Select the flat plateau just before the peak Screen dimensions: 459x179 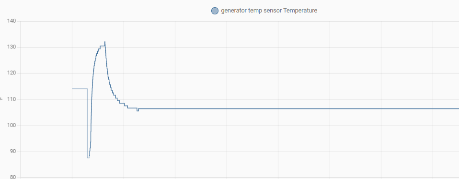tap(102, 46)
